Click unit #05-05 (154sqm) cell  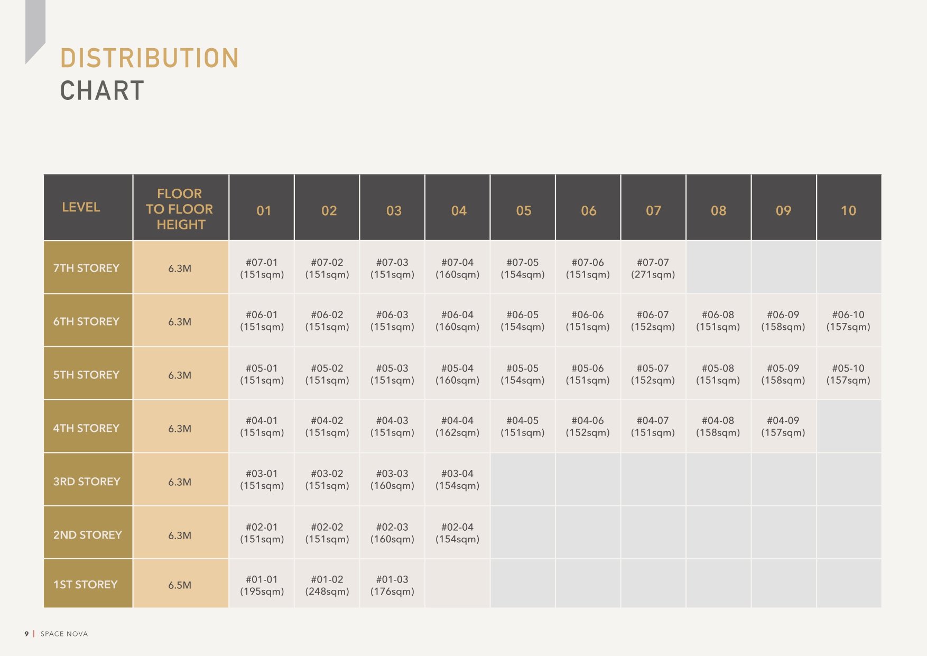(523, 374)
